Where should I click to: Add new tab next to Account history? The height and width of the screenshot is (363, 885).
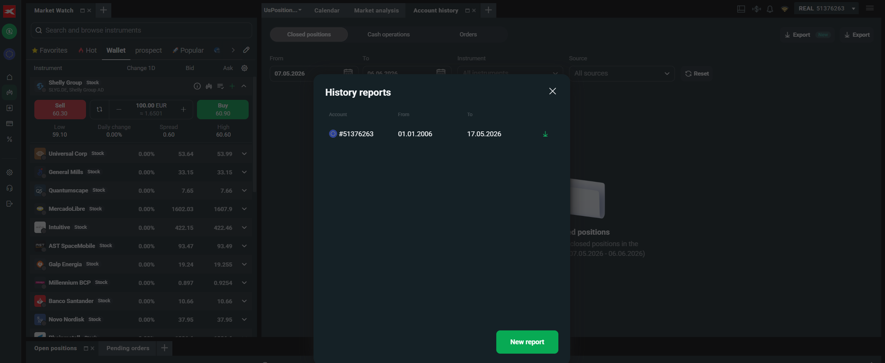tap(488, 10)
